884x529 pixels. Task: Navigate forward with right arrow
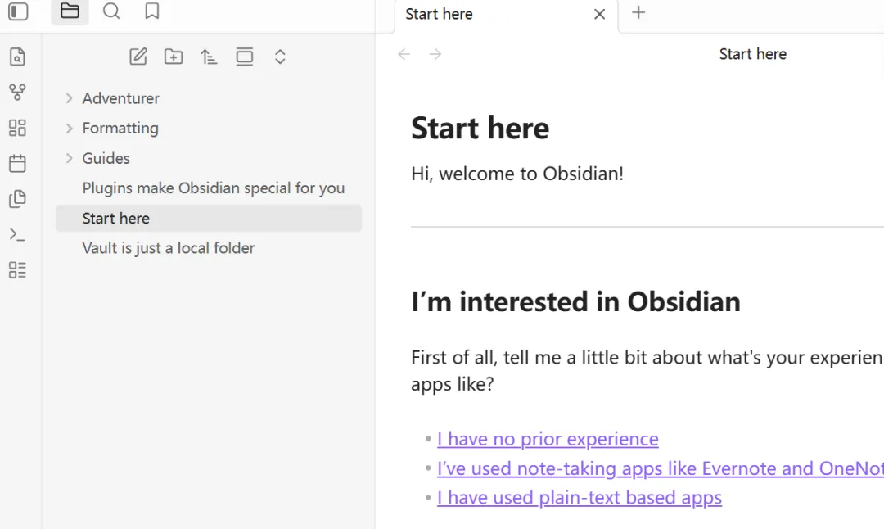pyautogui.click(x=435, y=54)
